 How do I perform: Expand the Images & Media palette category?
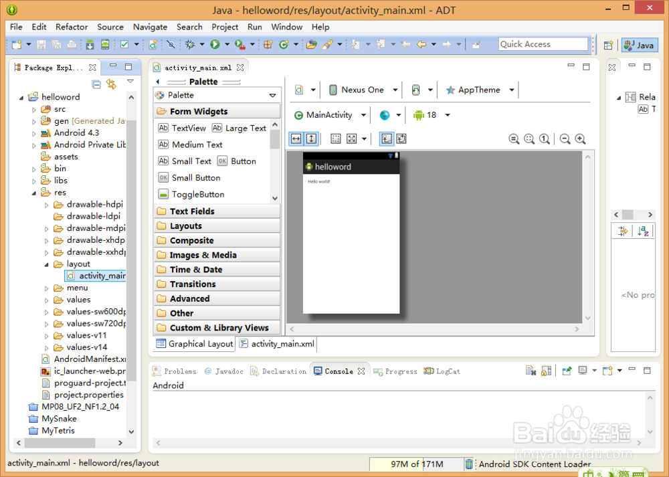217,255
